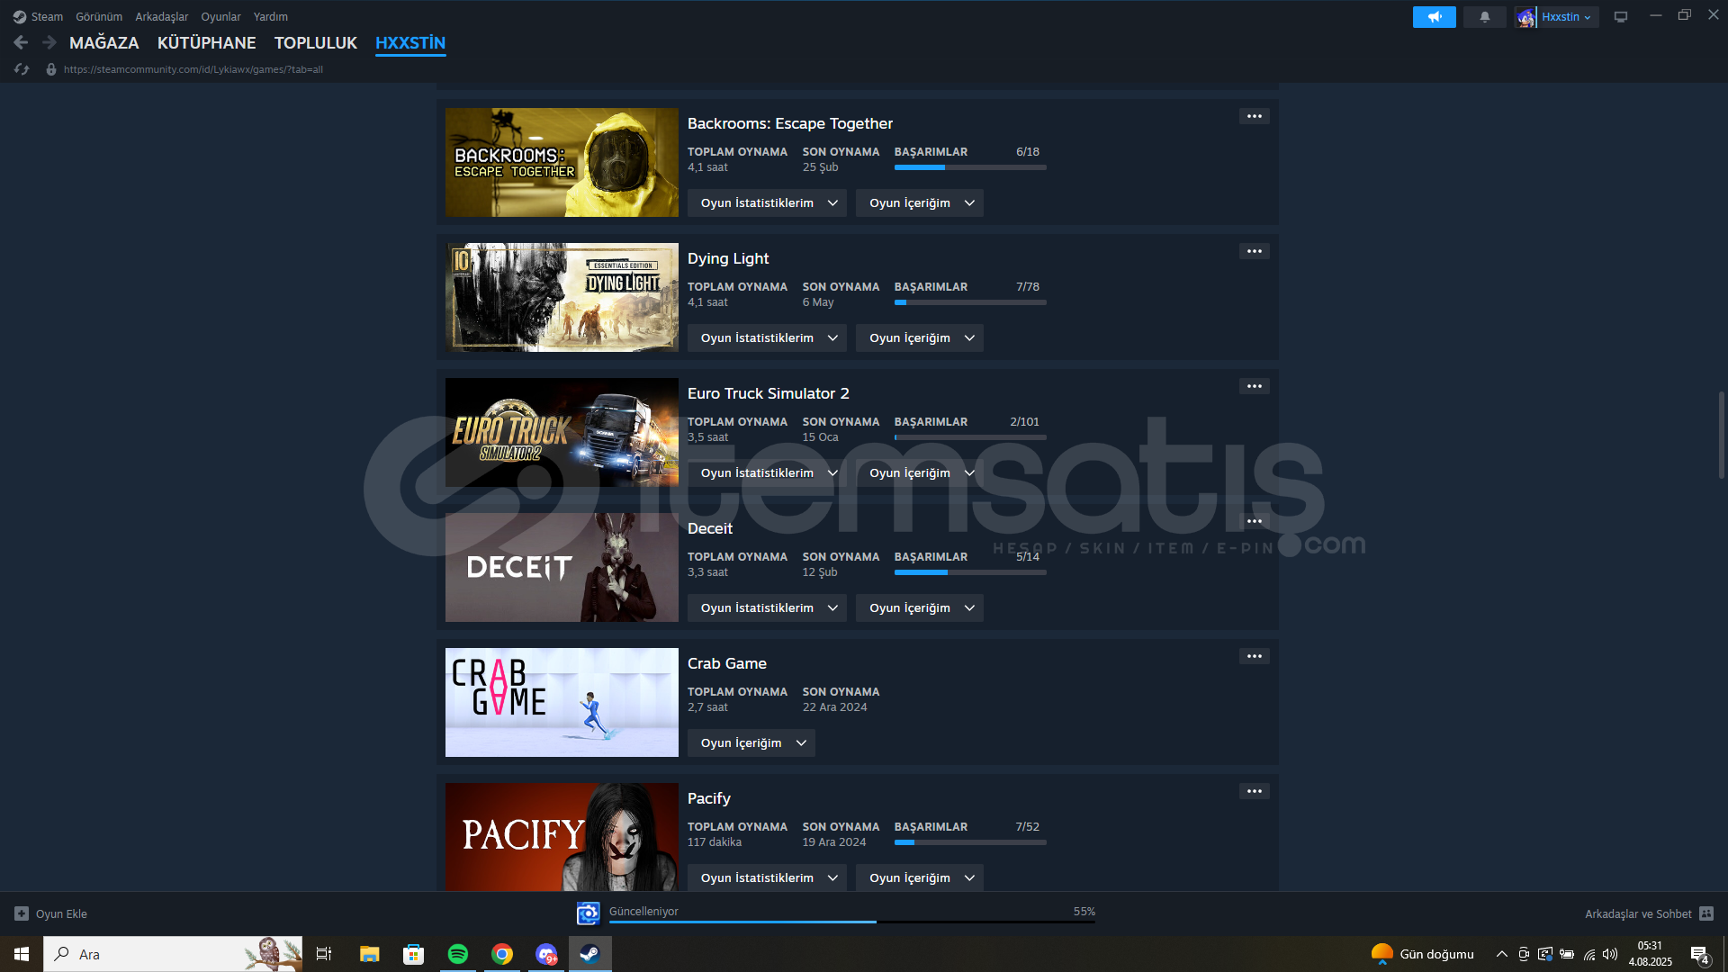Open Task View in the taskbar

[x=324, y=954]
